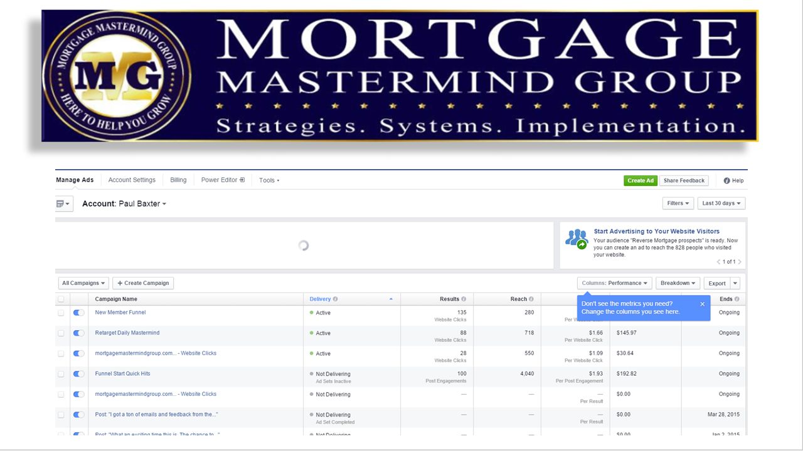
Task: Click the Export button
Action: tap(717, 283)
